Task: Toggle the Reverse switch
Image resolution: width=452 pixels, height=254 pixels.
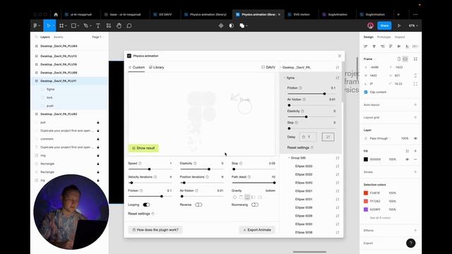Action: 198,205
